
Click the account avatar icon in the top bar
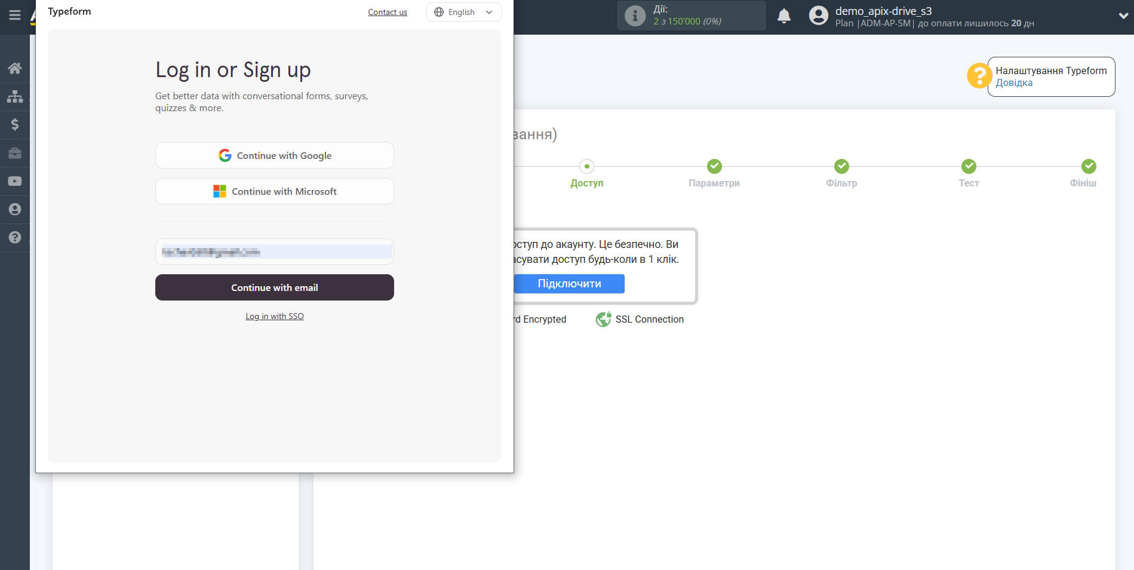tap(819, 16)
